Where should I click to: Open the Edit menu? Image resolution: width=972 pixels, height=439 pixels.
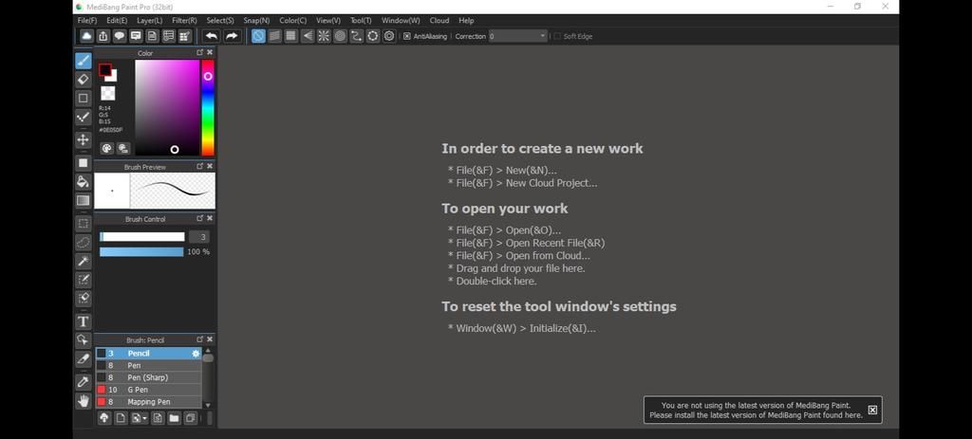click(117, 21)
